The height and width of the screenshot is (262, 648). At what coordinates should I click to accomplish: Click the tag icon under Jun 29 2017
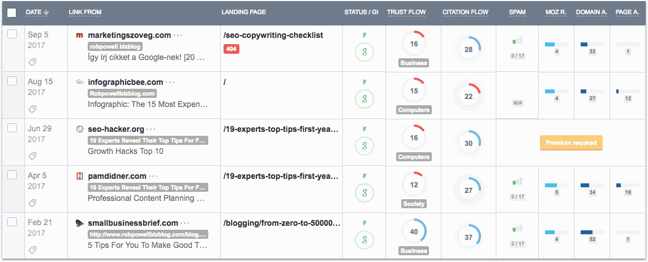32,156
